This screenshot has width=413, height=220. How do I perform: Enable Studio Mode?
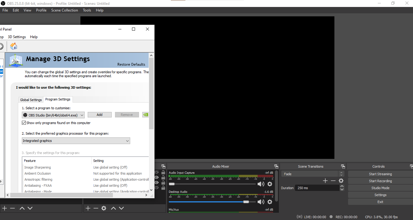pos(380,188)
